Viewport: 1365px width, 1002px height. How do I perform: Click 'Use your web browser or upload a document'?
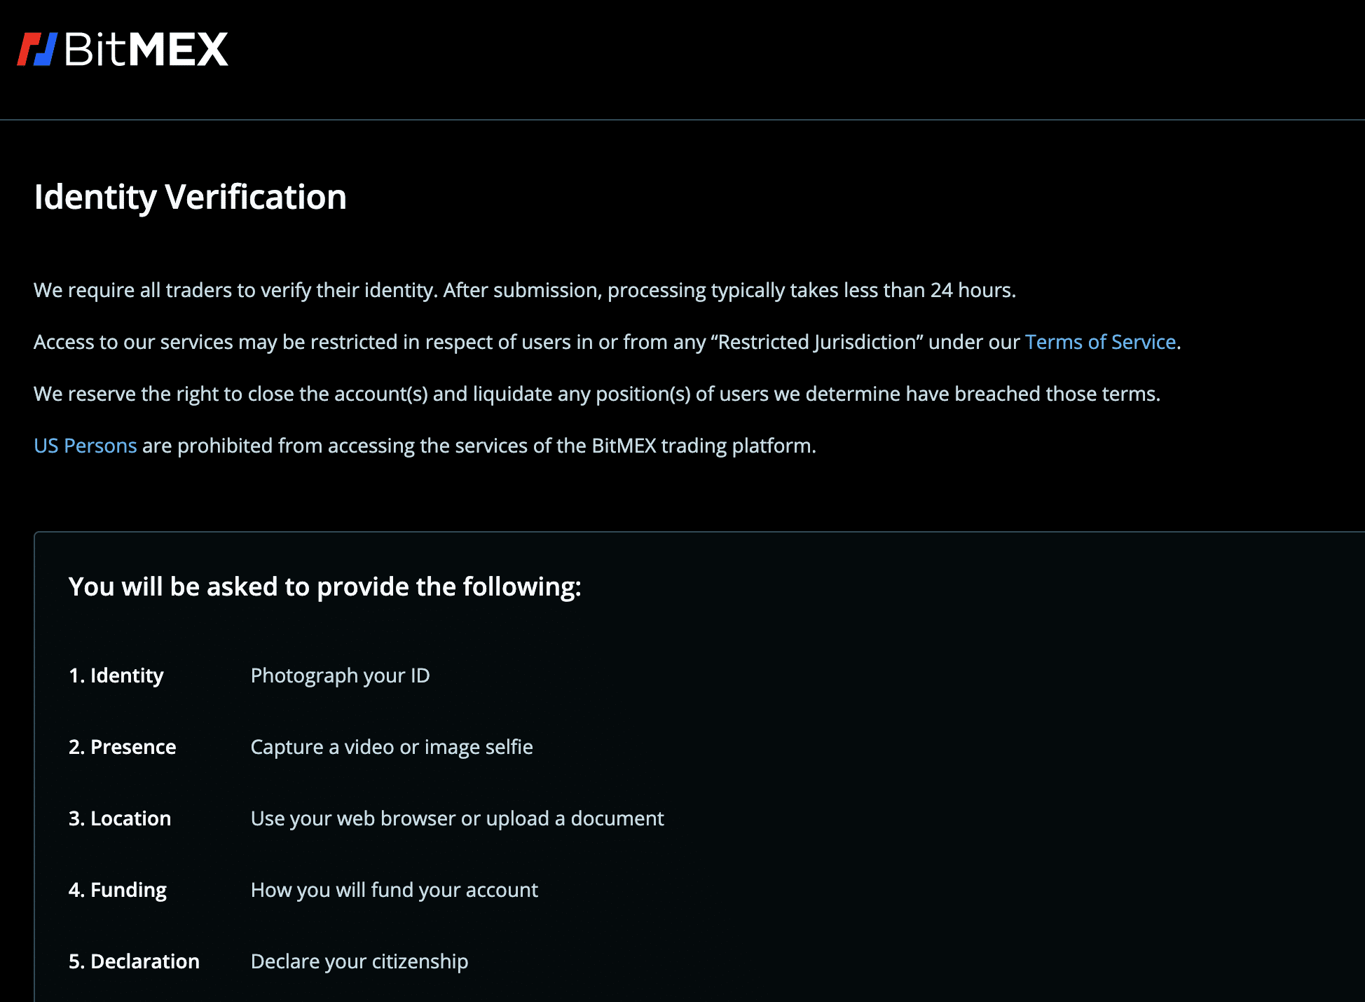coord(458,818)
